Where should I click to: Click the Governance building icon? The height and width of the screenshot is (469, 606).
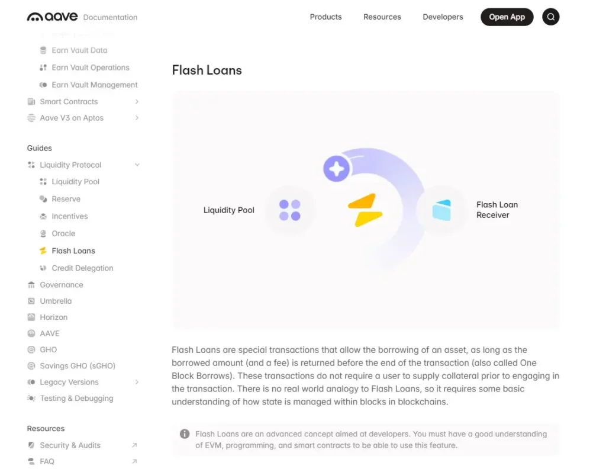pyautogui.click(x=31, y=285)
